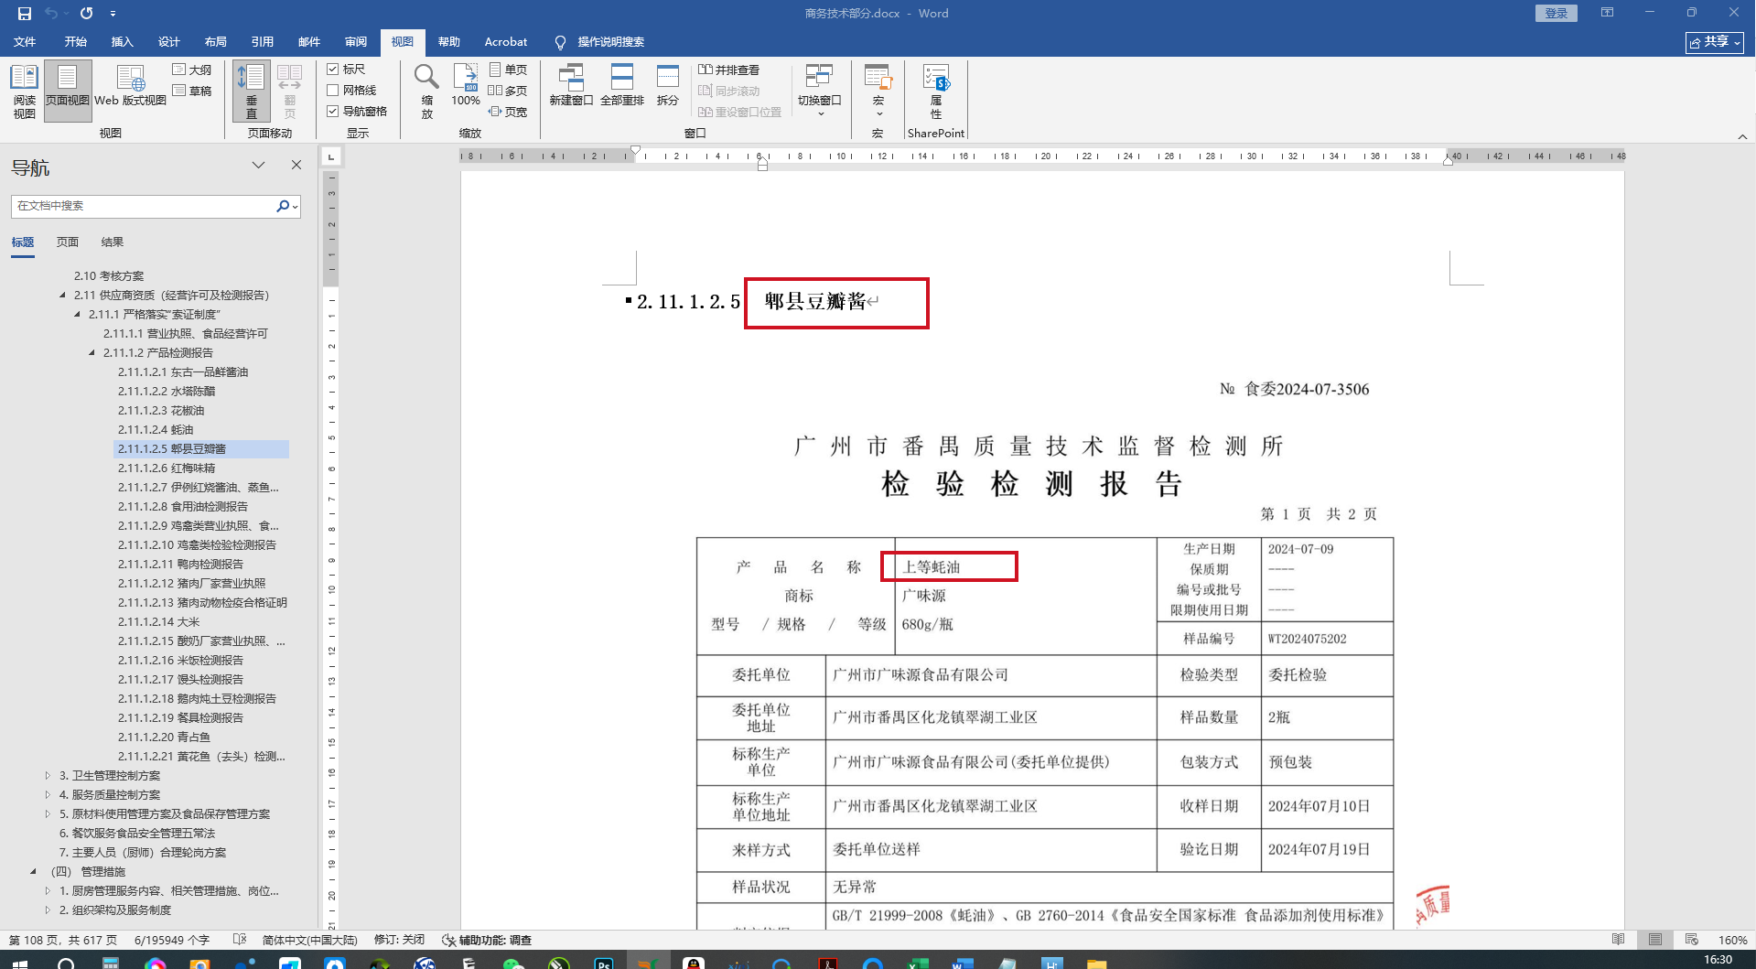Choose Multiple Pages (多页) zoom
Image resolution: width=1756 pixels, height=969 pixels.
tap(508, 91)
